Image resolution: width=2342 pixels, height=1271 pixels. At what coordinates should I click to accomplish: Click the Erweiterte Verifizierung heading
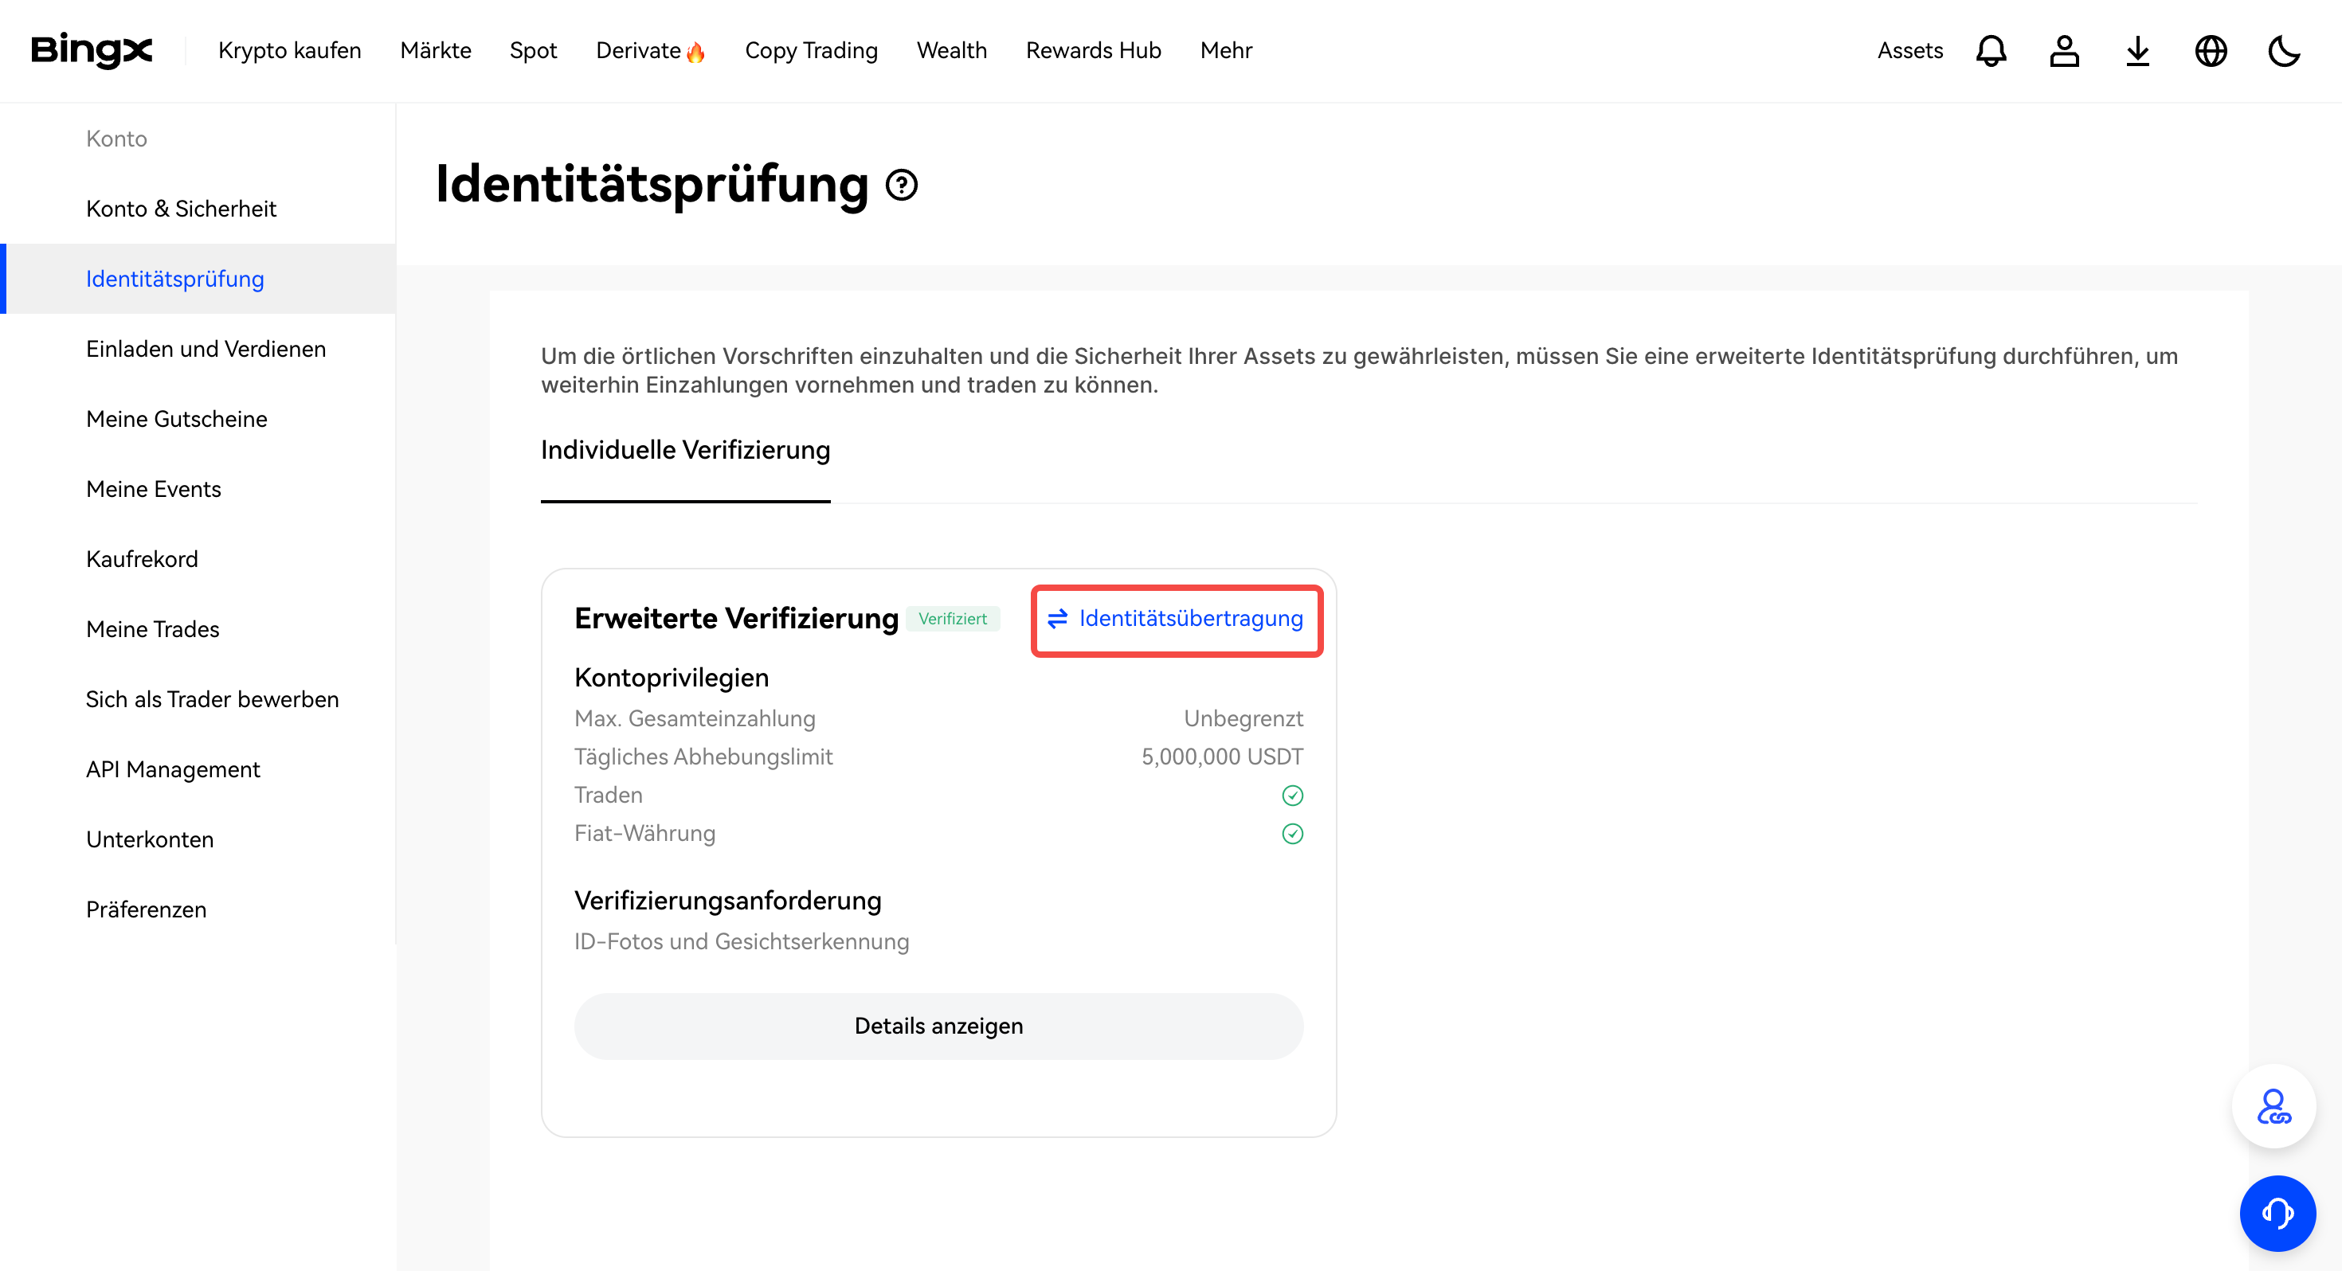click(x=736, y=618)
